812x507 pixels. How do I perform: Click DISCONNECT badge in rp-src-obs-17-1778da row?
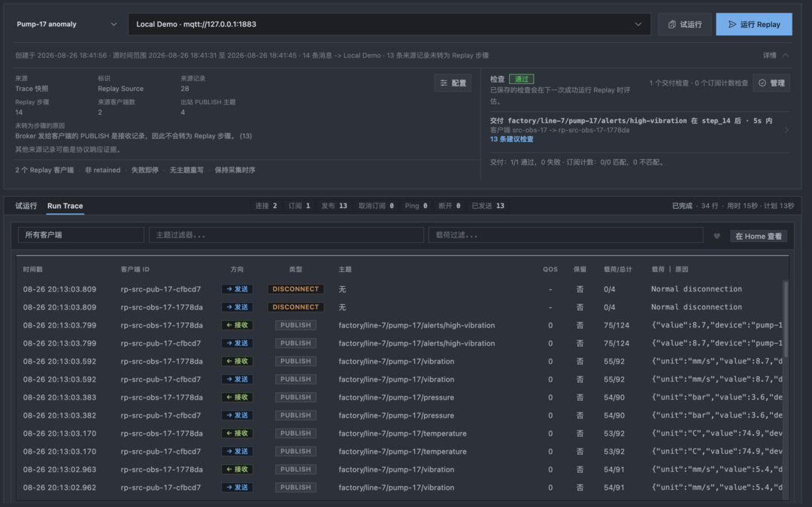click(x=295, y=307)
